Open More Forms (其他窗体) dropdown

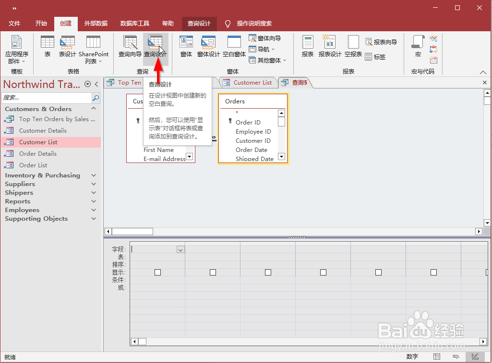pyautogui.click(x=267, y=60)
